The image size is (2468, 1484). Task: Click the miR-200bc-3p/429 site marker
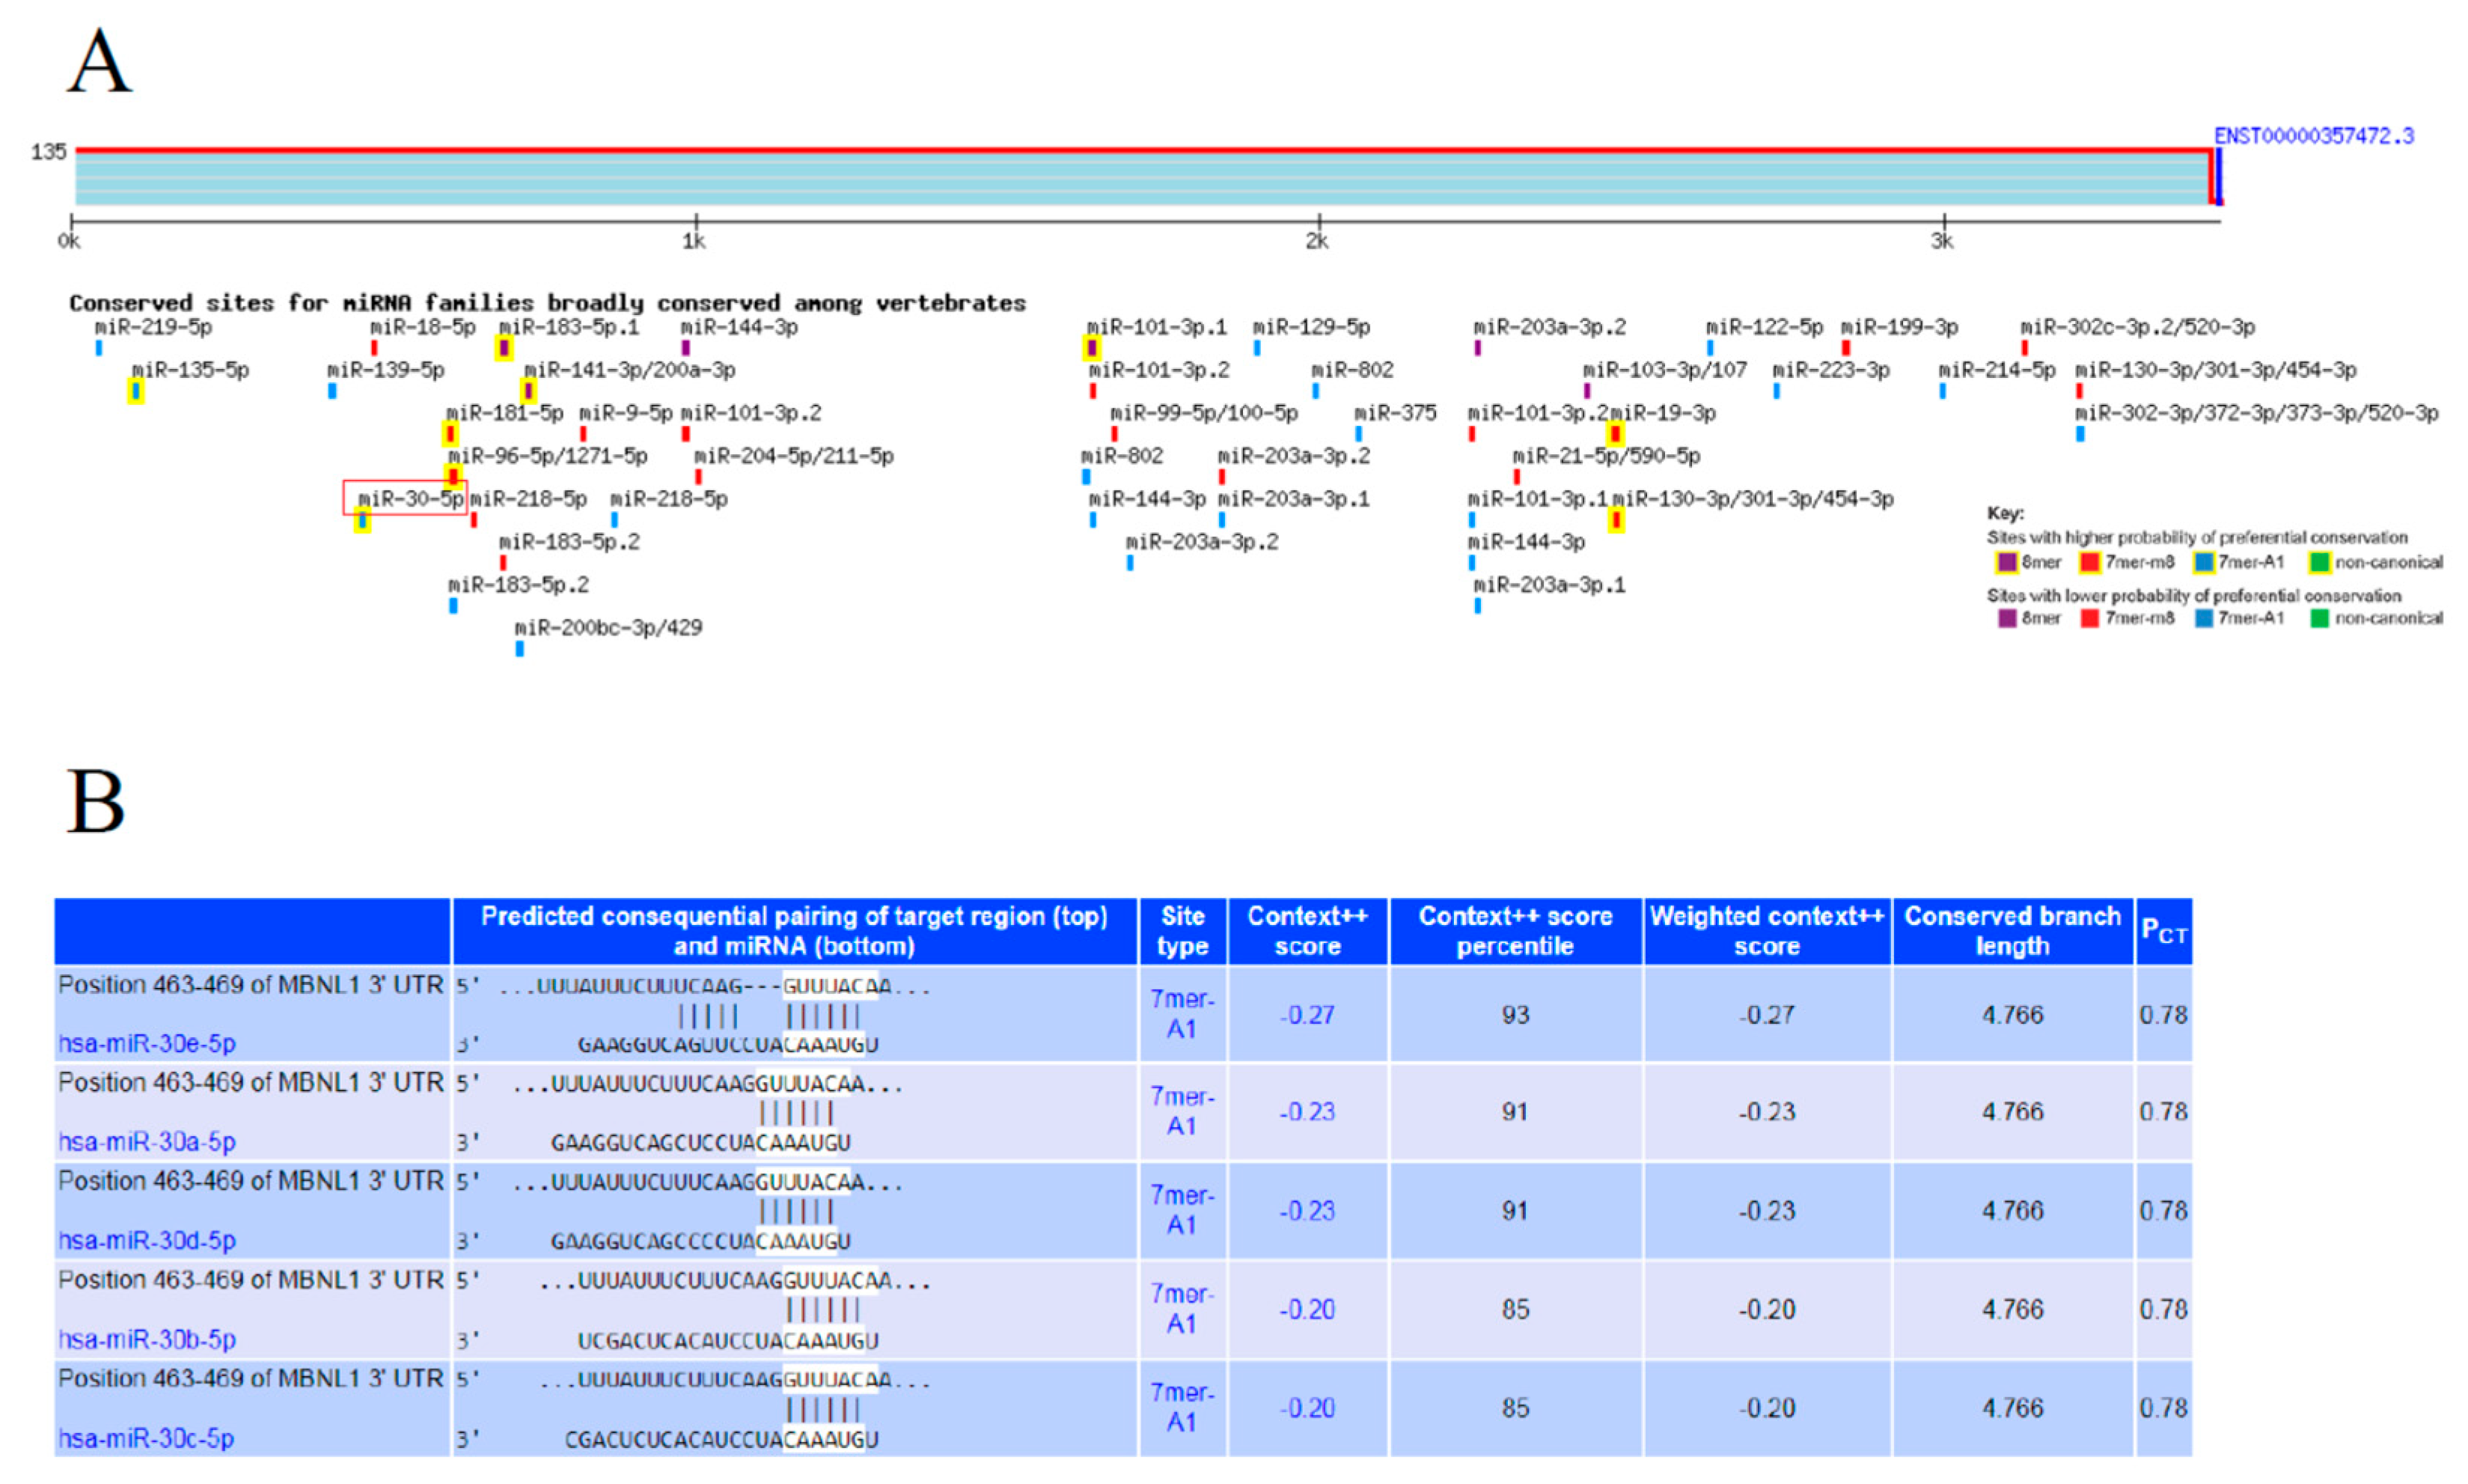tap(519, 649)
